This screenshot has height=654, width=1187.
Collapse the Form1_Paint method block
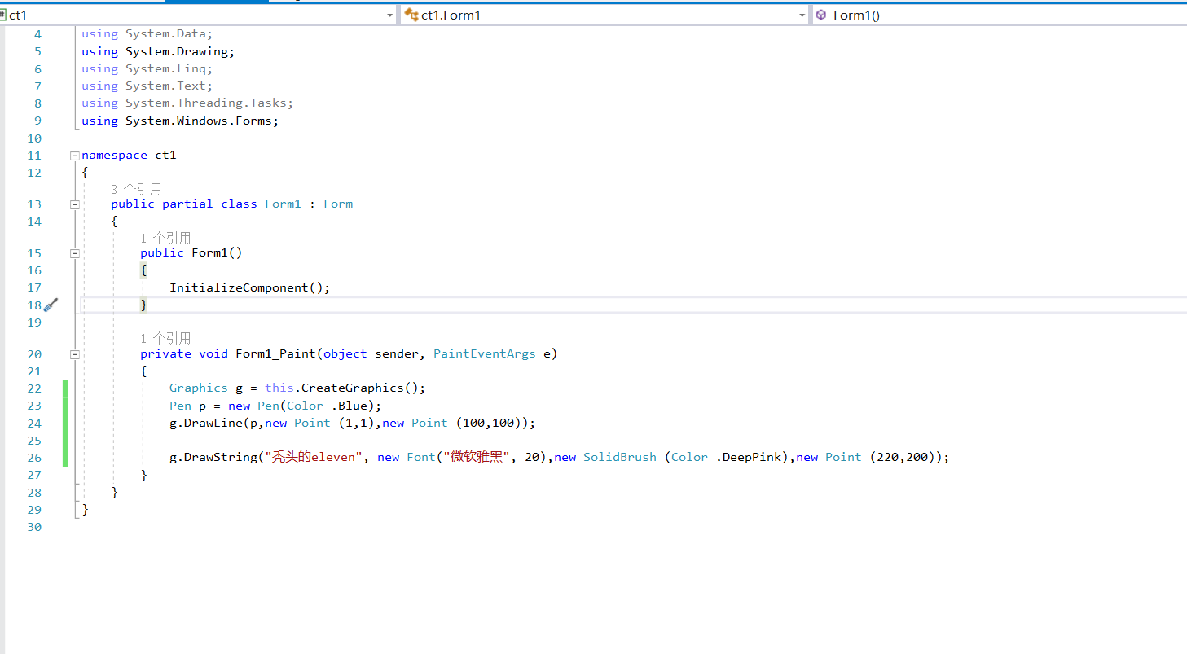coord(74,353)
